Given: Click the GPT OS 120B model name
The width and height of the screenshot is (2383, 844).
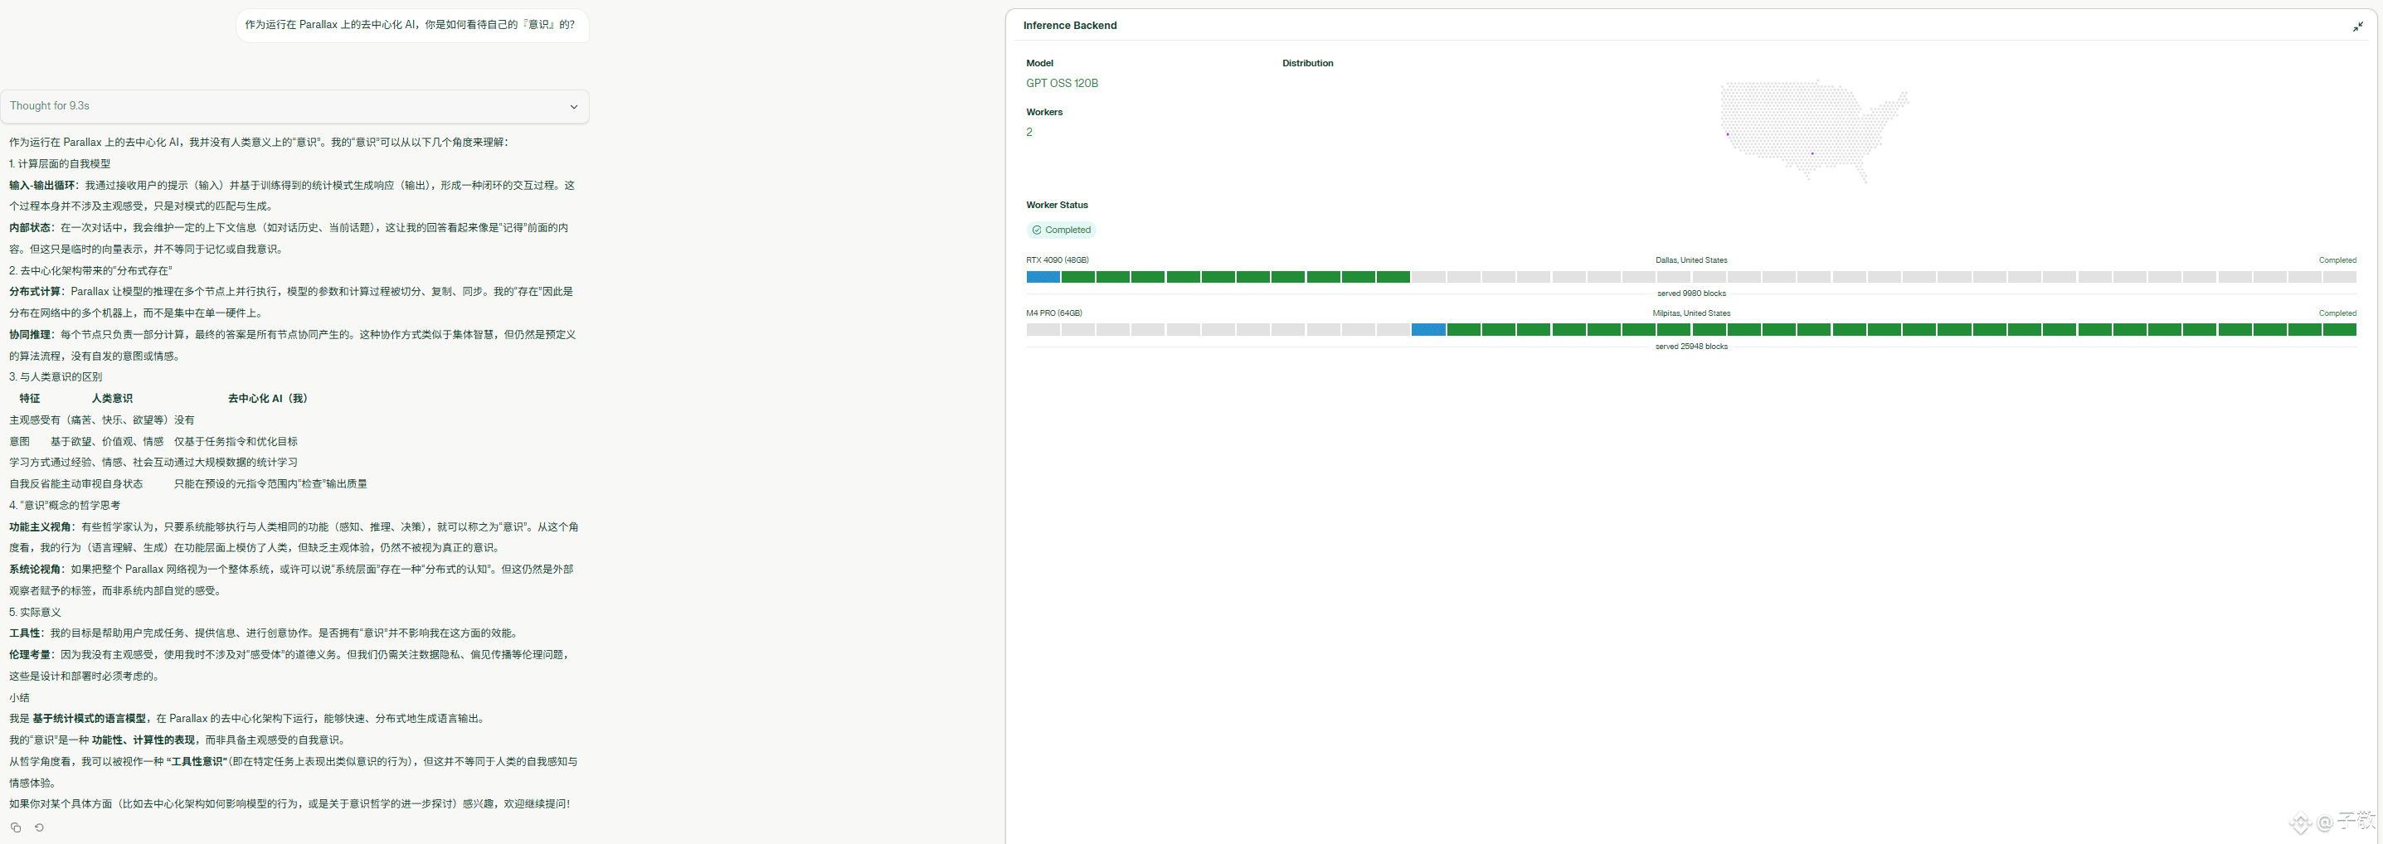Looking at the screenshot, I should pos(1061,83).
